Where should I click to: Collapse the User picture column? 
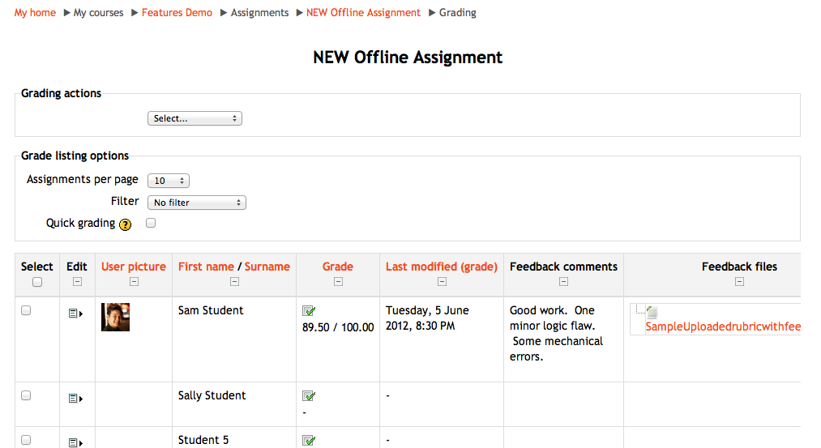click(134, 282)
